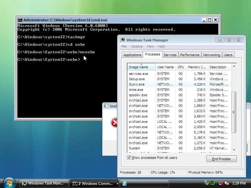Screen dimensions: 251x188
Task: Click the Task Manager title bar icon
Action: click(x=123, y=40)
